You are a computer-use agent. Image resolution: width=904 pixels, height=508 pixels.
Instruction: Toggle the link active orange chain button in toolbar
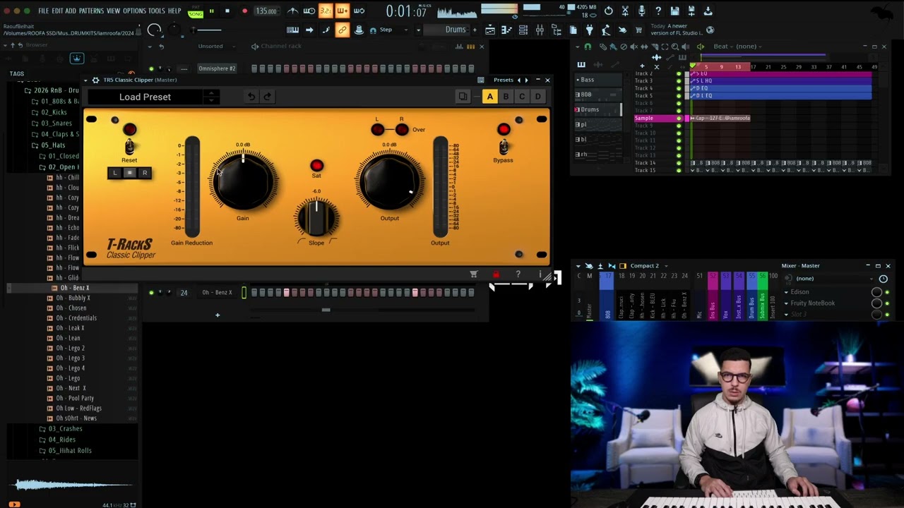point(343,30)
